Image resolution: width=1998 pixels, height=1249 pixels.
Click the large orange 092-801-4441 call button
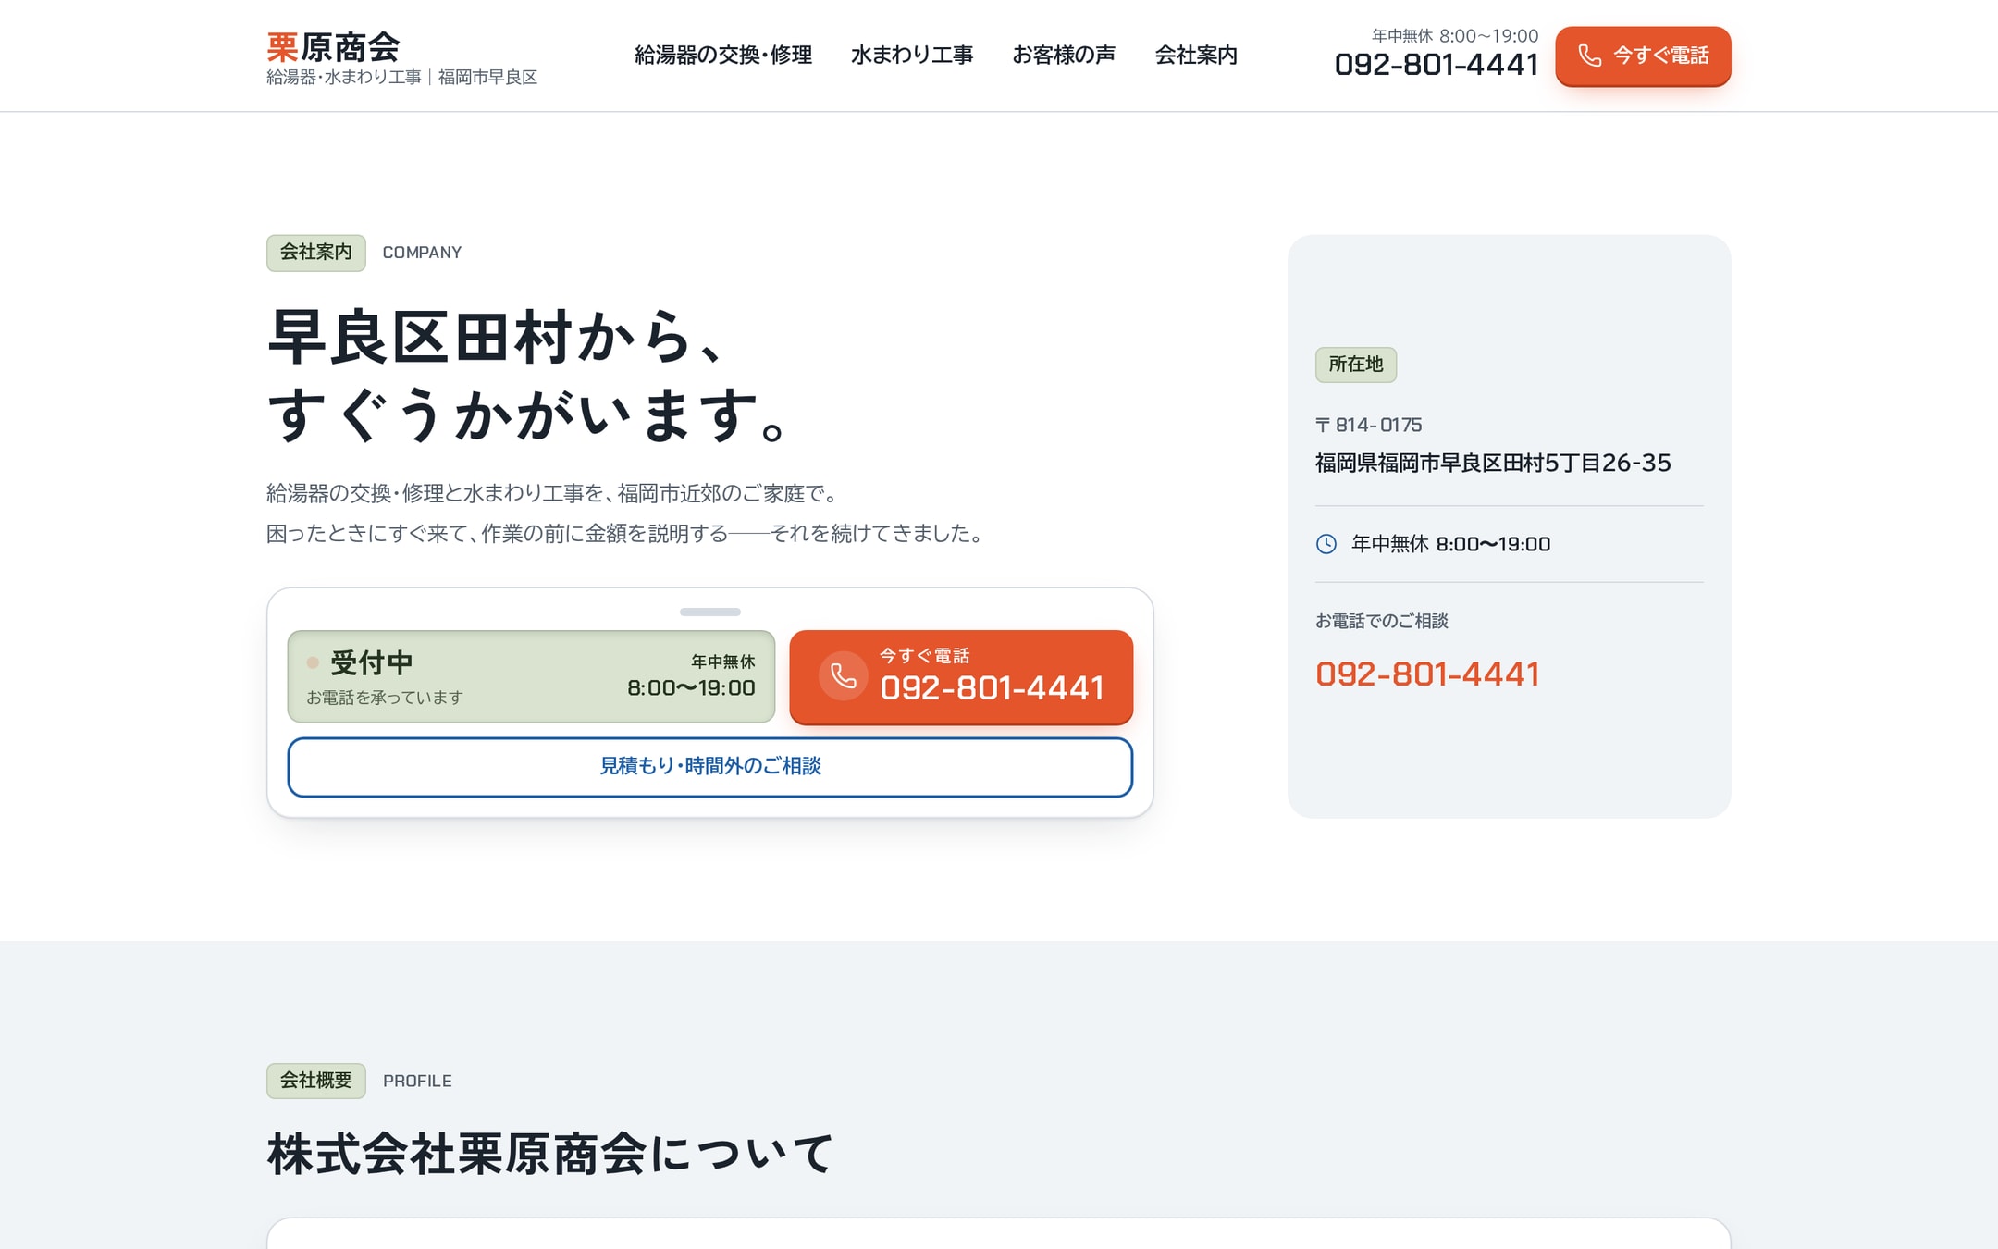(961, 676)
